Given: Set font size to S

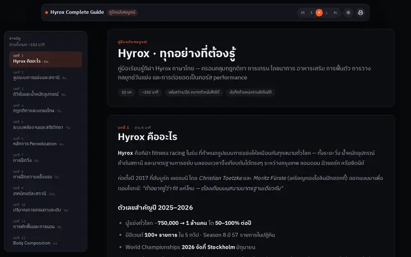Looking at the screenshot, I should coord(311,13).
